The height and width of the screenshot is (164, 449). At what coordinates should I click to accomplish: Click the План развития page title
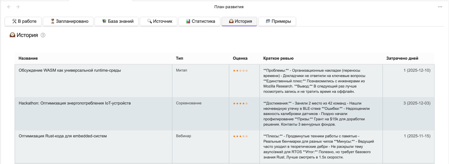229,7
